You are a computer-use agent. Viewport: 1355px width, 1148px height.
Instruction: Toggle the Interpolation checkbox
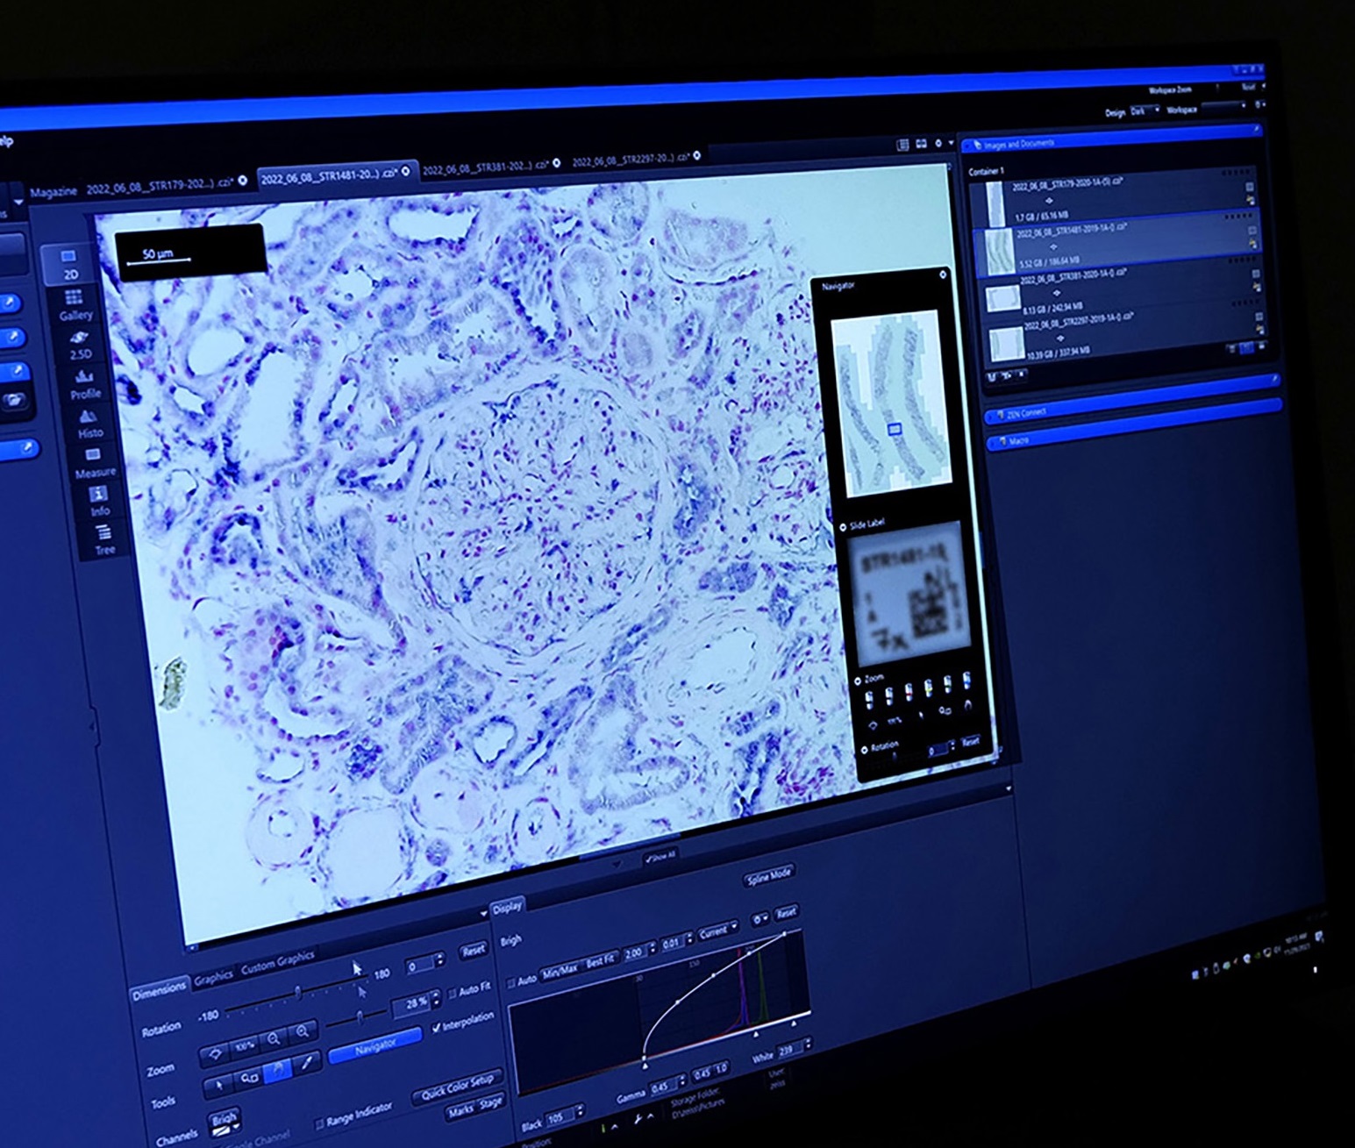(437, 1028)
